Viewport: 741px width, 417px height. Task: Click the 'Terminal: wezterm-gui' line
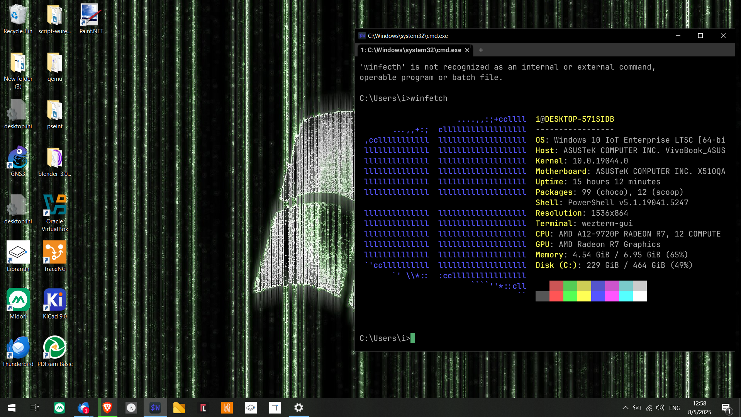[584, 224]
